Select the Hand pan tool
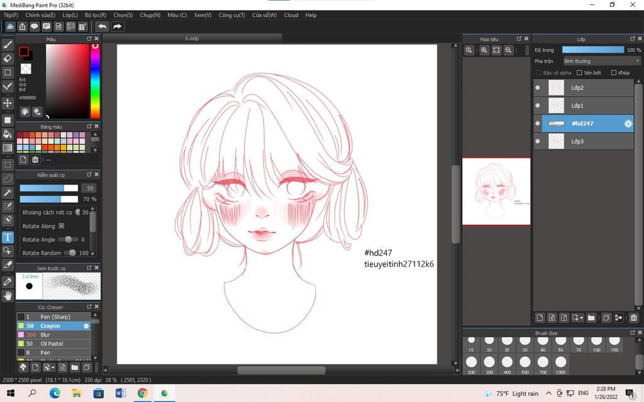644x402 pixels. pyautogui.click(x=8, y=295)
